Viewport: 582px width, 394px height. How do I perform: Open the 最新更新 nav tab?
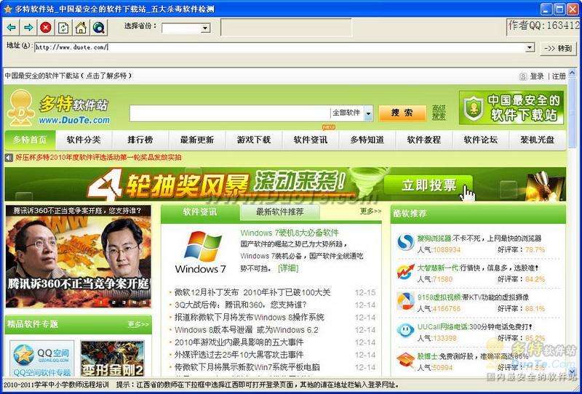(197, 140)
